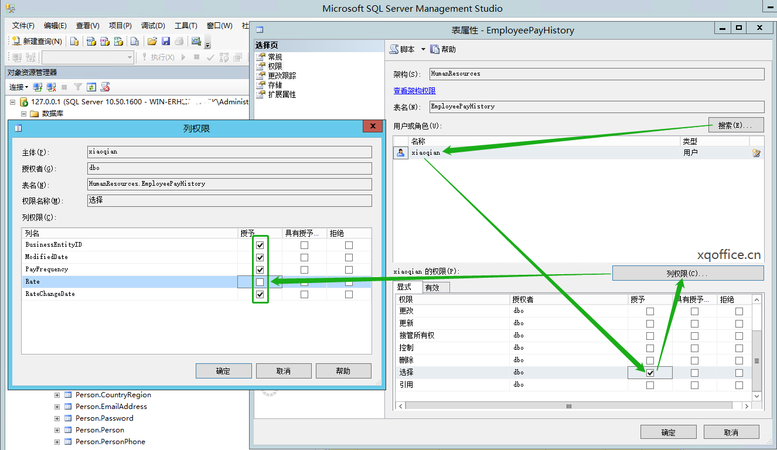Open the 查看架构权限 link

pyautogui.click(x=414, y=91)
